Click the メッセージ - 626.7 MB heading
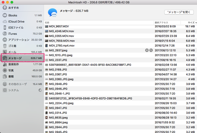The height and width of the screenshot is (133, 197). coord(74,11)
